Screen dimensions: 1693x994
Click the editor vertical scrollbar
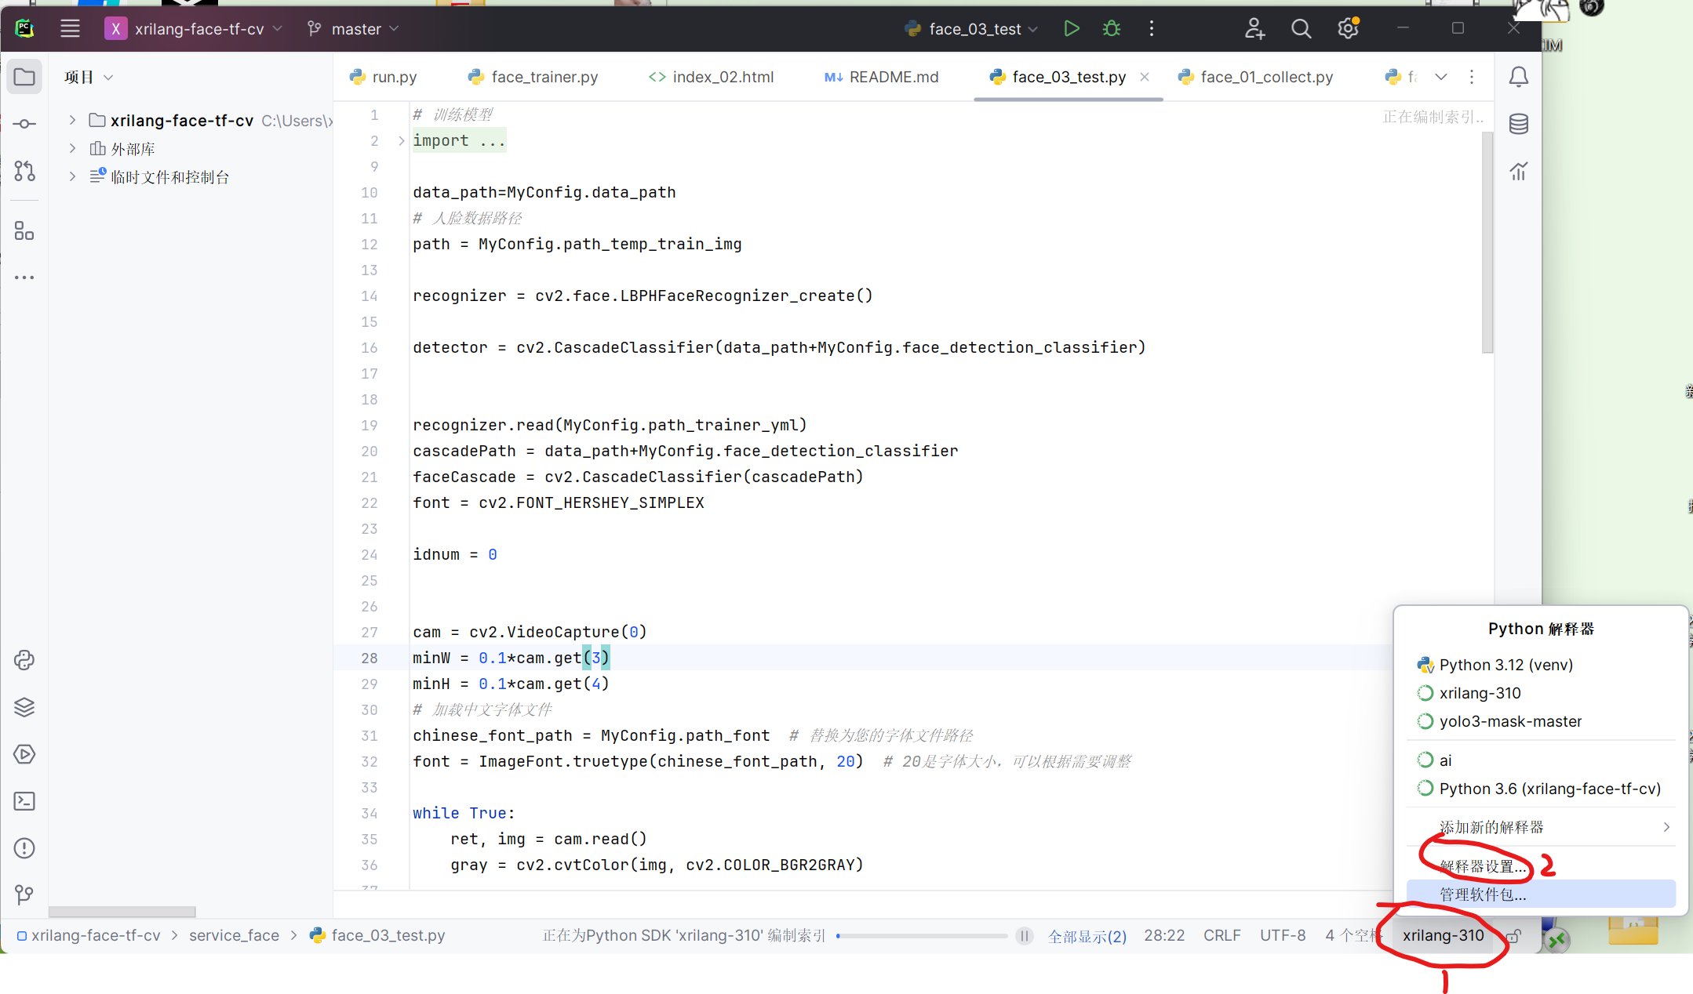[1487, 243]
